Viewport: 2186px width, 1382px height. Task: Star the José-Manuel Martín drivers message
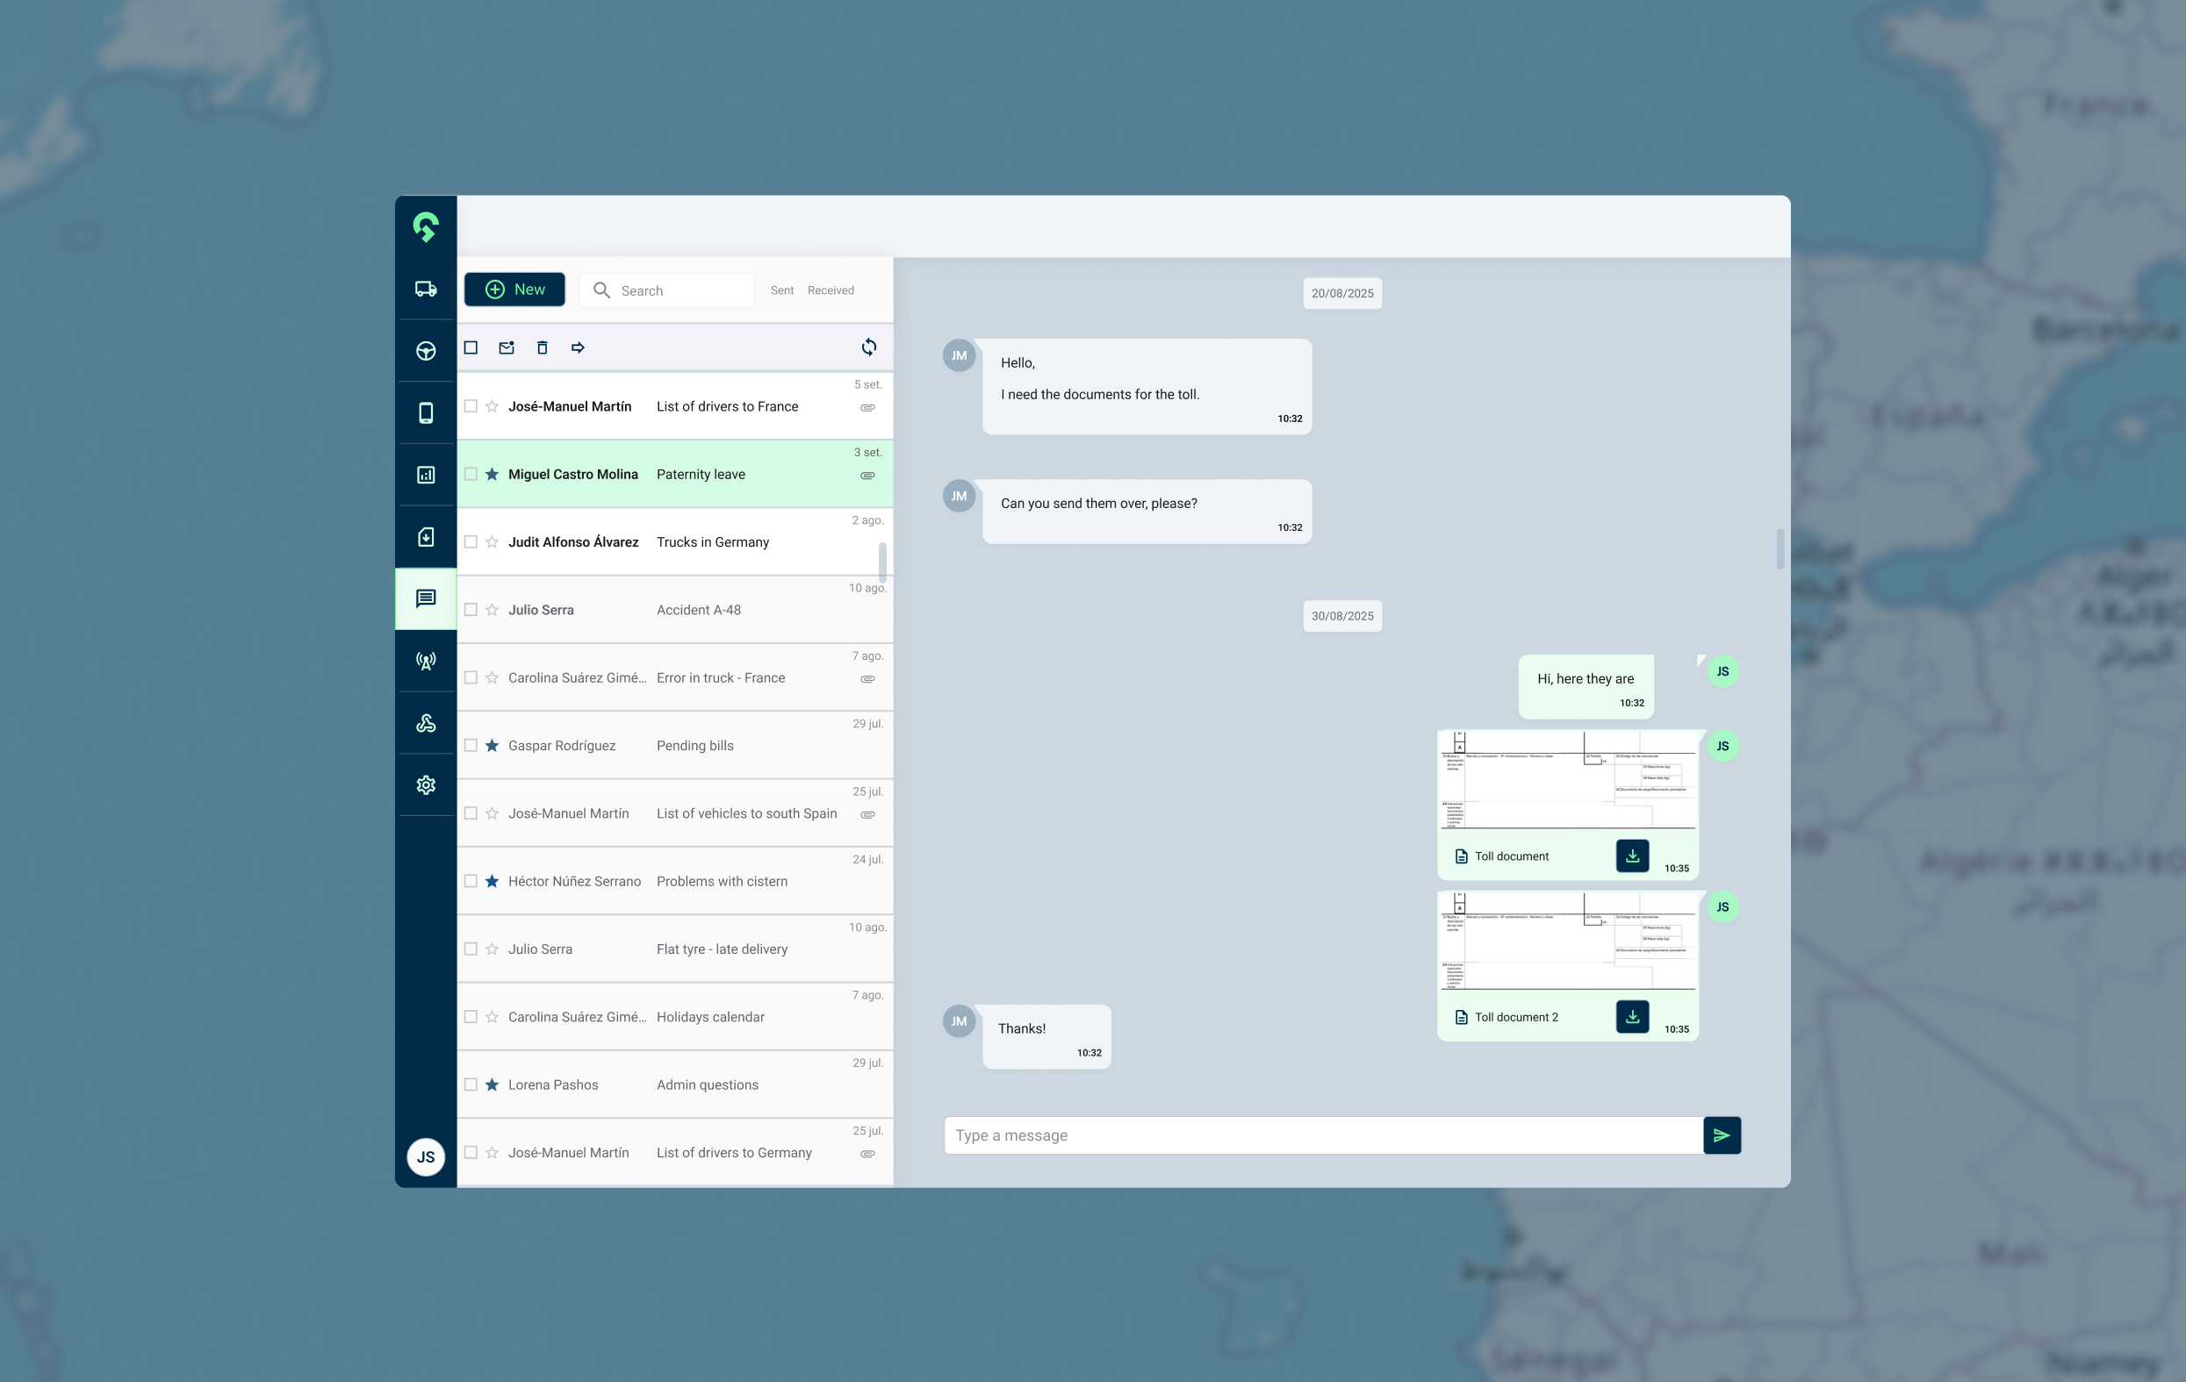(491, 405)
